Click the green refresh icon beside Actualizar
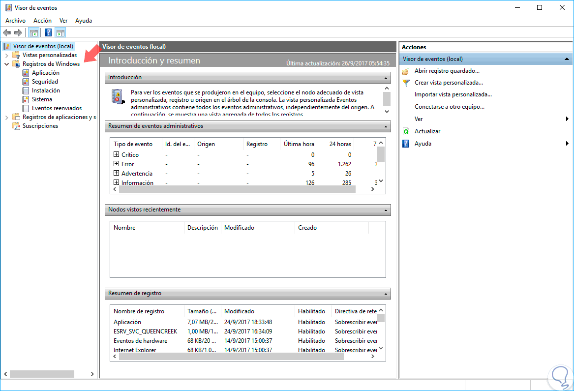The width and height of the screenshot is (574, 391). click(406, 131)
